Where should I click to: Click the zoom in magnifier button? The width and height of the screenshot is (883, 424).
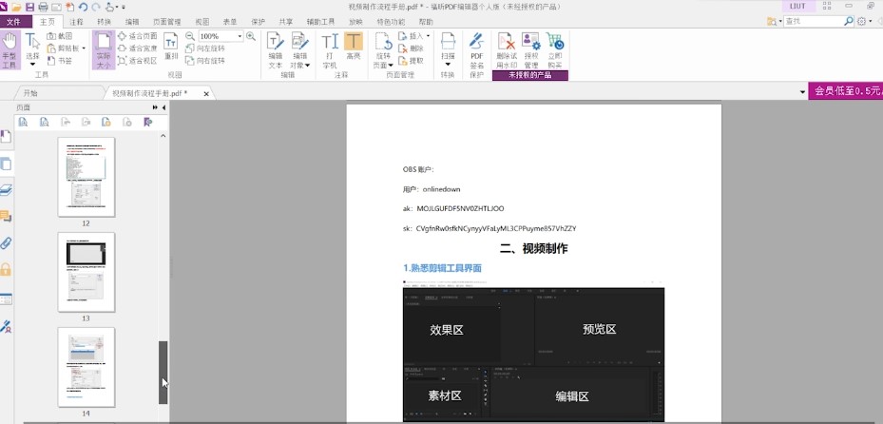click(x=251, y=36)
